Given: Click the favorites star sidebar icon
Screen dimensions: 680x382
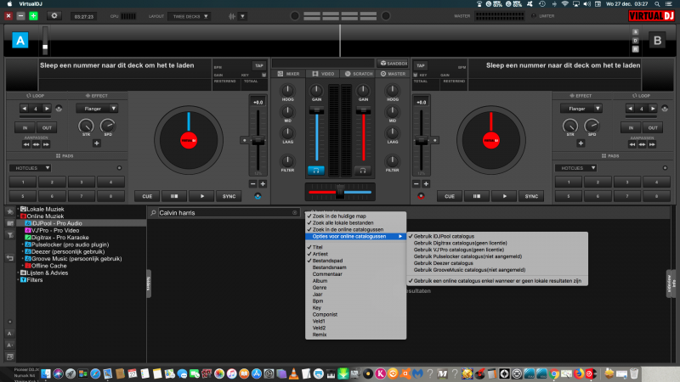Looking at the screenshot, I should (10, 211).
